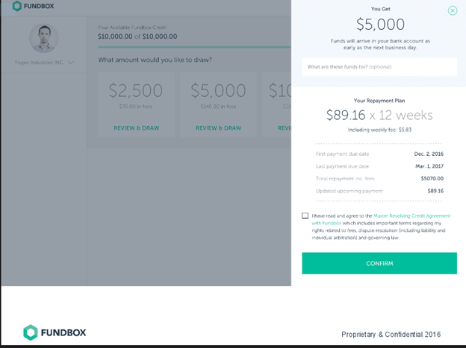Click the available credit progress bar

[x=194, y=47]
